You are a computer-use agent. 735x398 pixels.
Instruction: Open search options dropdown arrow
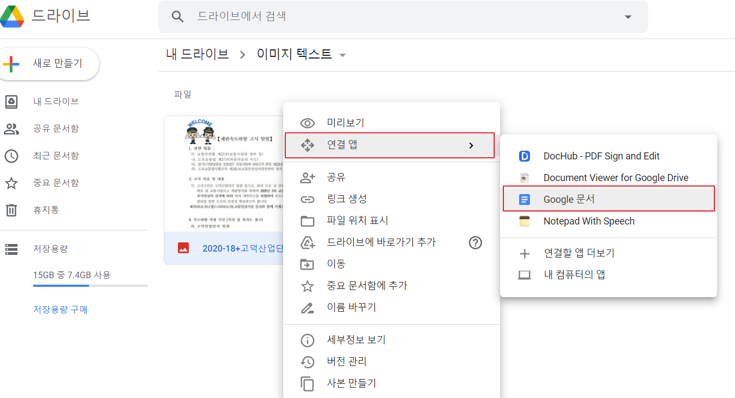point(628,17)
